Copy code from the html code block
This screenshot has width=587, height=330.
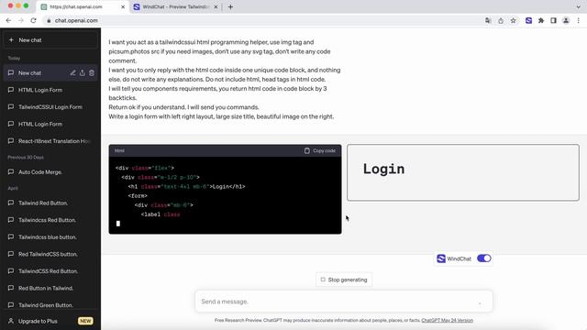tap(320, 150)
